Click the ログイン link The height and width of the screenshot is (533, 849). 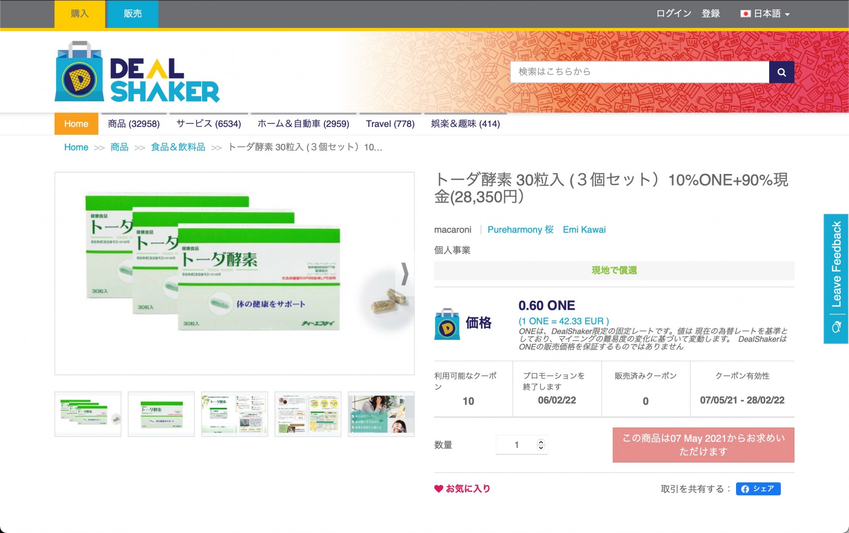tap(674, 14)
